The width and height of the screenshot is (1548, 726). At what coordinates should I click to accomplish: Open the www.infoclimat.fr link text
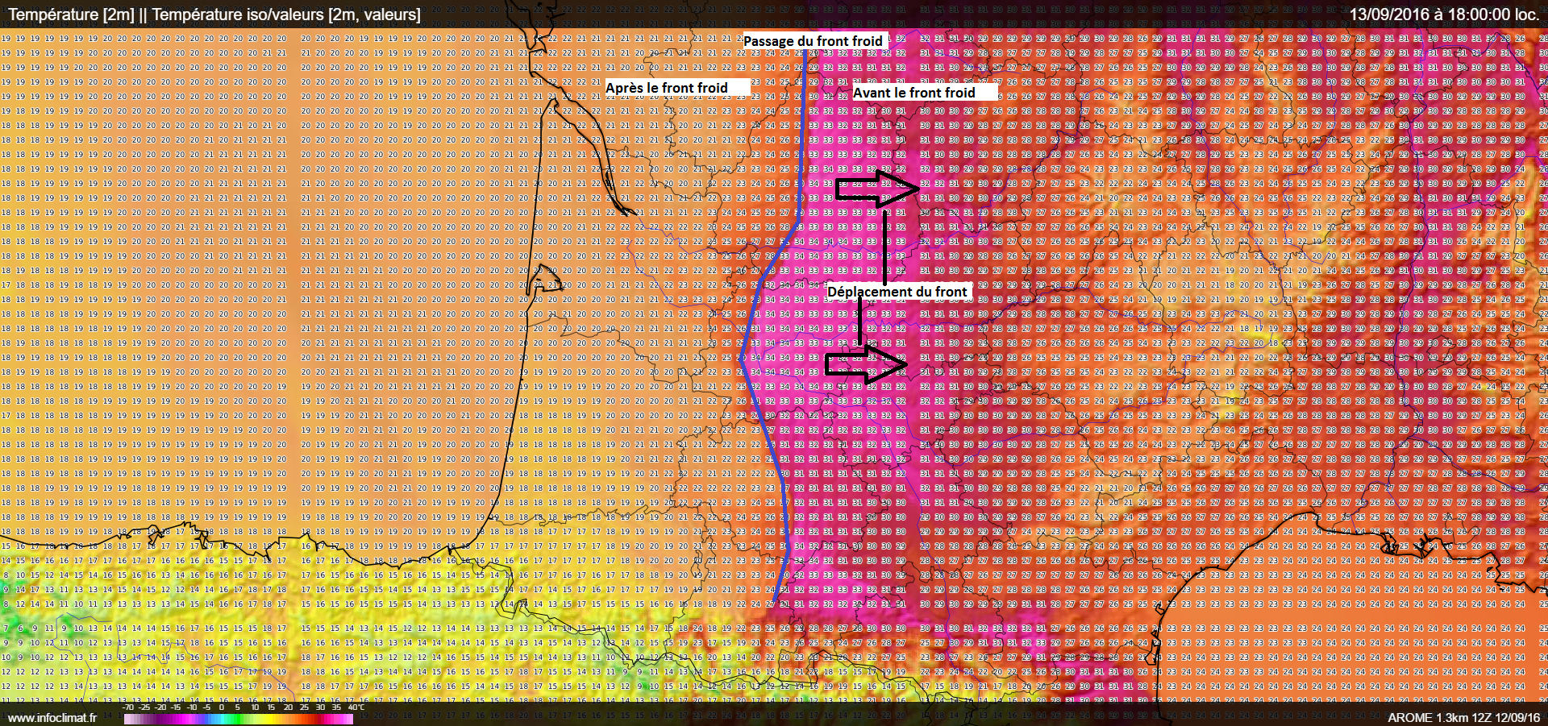(52, 717)
